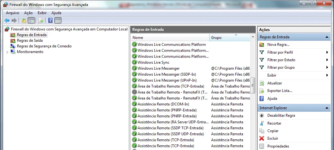Click Copiar action text
Image resolution: width=334 pixels, height=150 pixels.
(x=273, y=131)
